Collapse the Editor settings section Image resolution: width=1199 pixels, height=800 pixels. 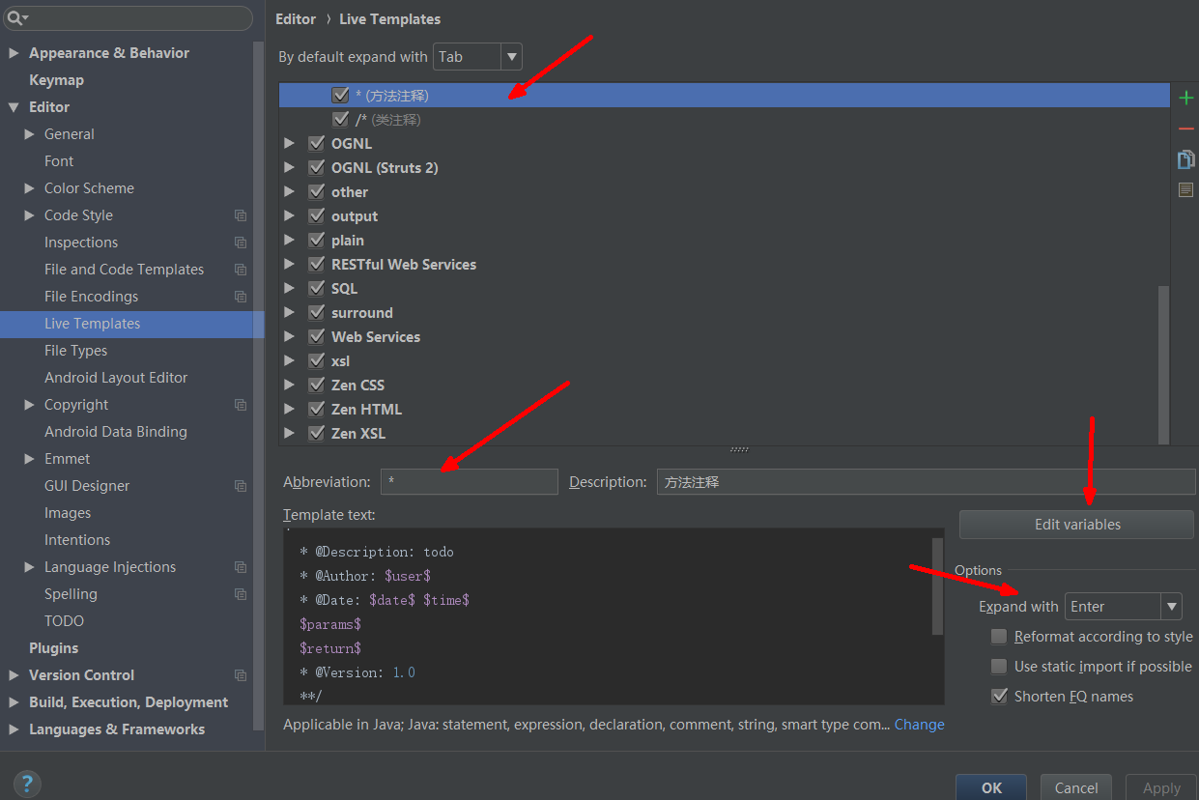click(x=14, y=107)
